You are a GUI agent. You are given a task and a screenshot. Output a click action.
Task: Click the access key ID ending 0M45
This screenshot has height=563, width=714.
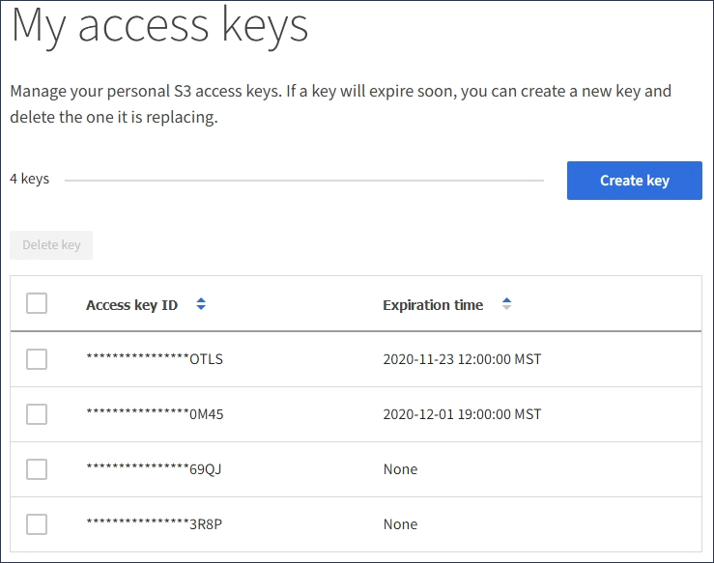tap(155, 415)
